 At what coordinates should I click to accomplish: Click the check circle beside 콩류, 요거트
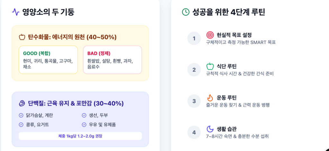tap(21, 124)
